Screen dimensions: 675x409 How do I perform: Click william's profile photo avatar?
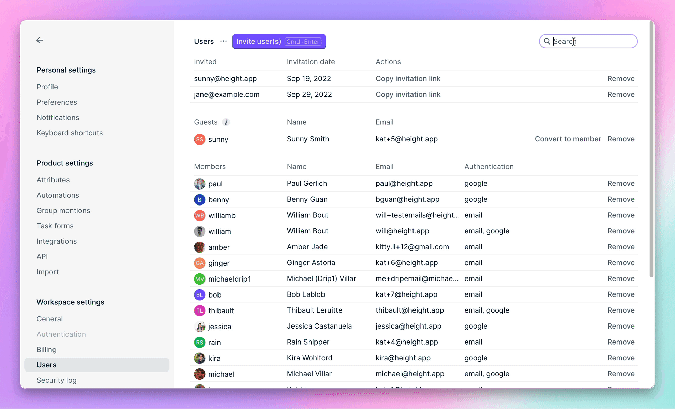(x=199, y=231)
